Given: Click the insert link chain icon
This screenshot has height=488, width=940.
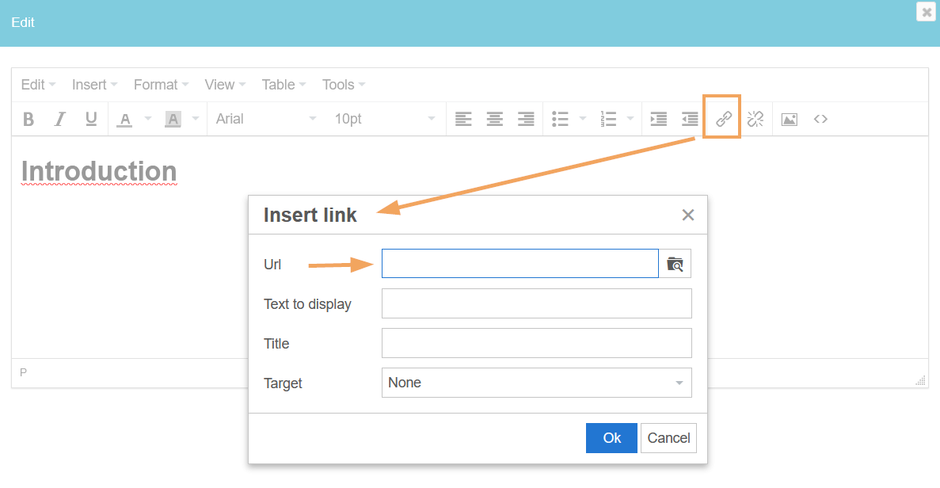Looking at the screenshot, I should (723, 119).
